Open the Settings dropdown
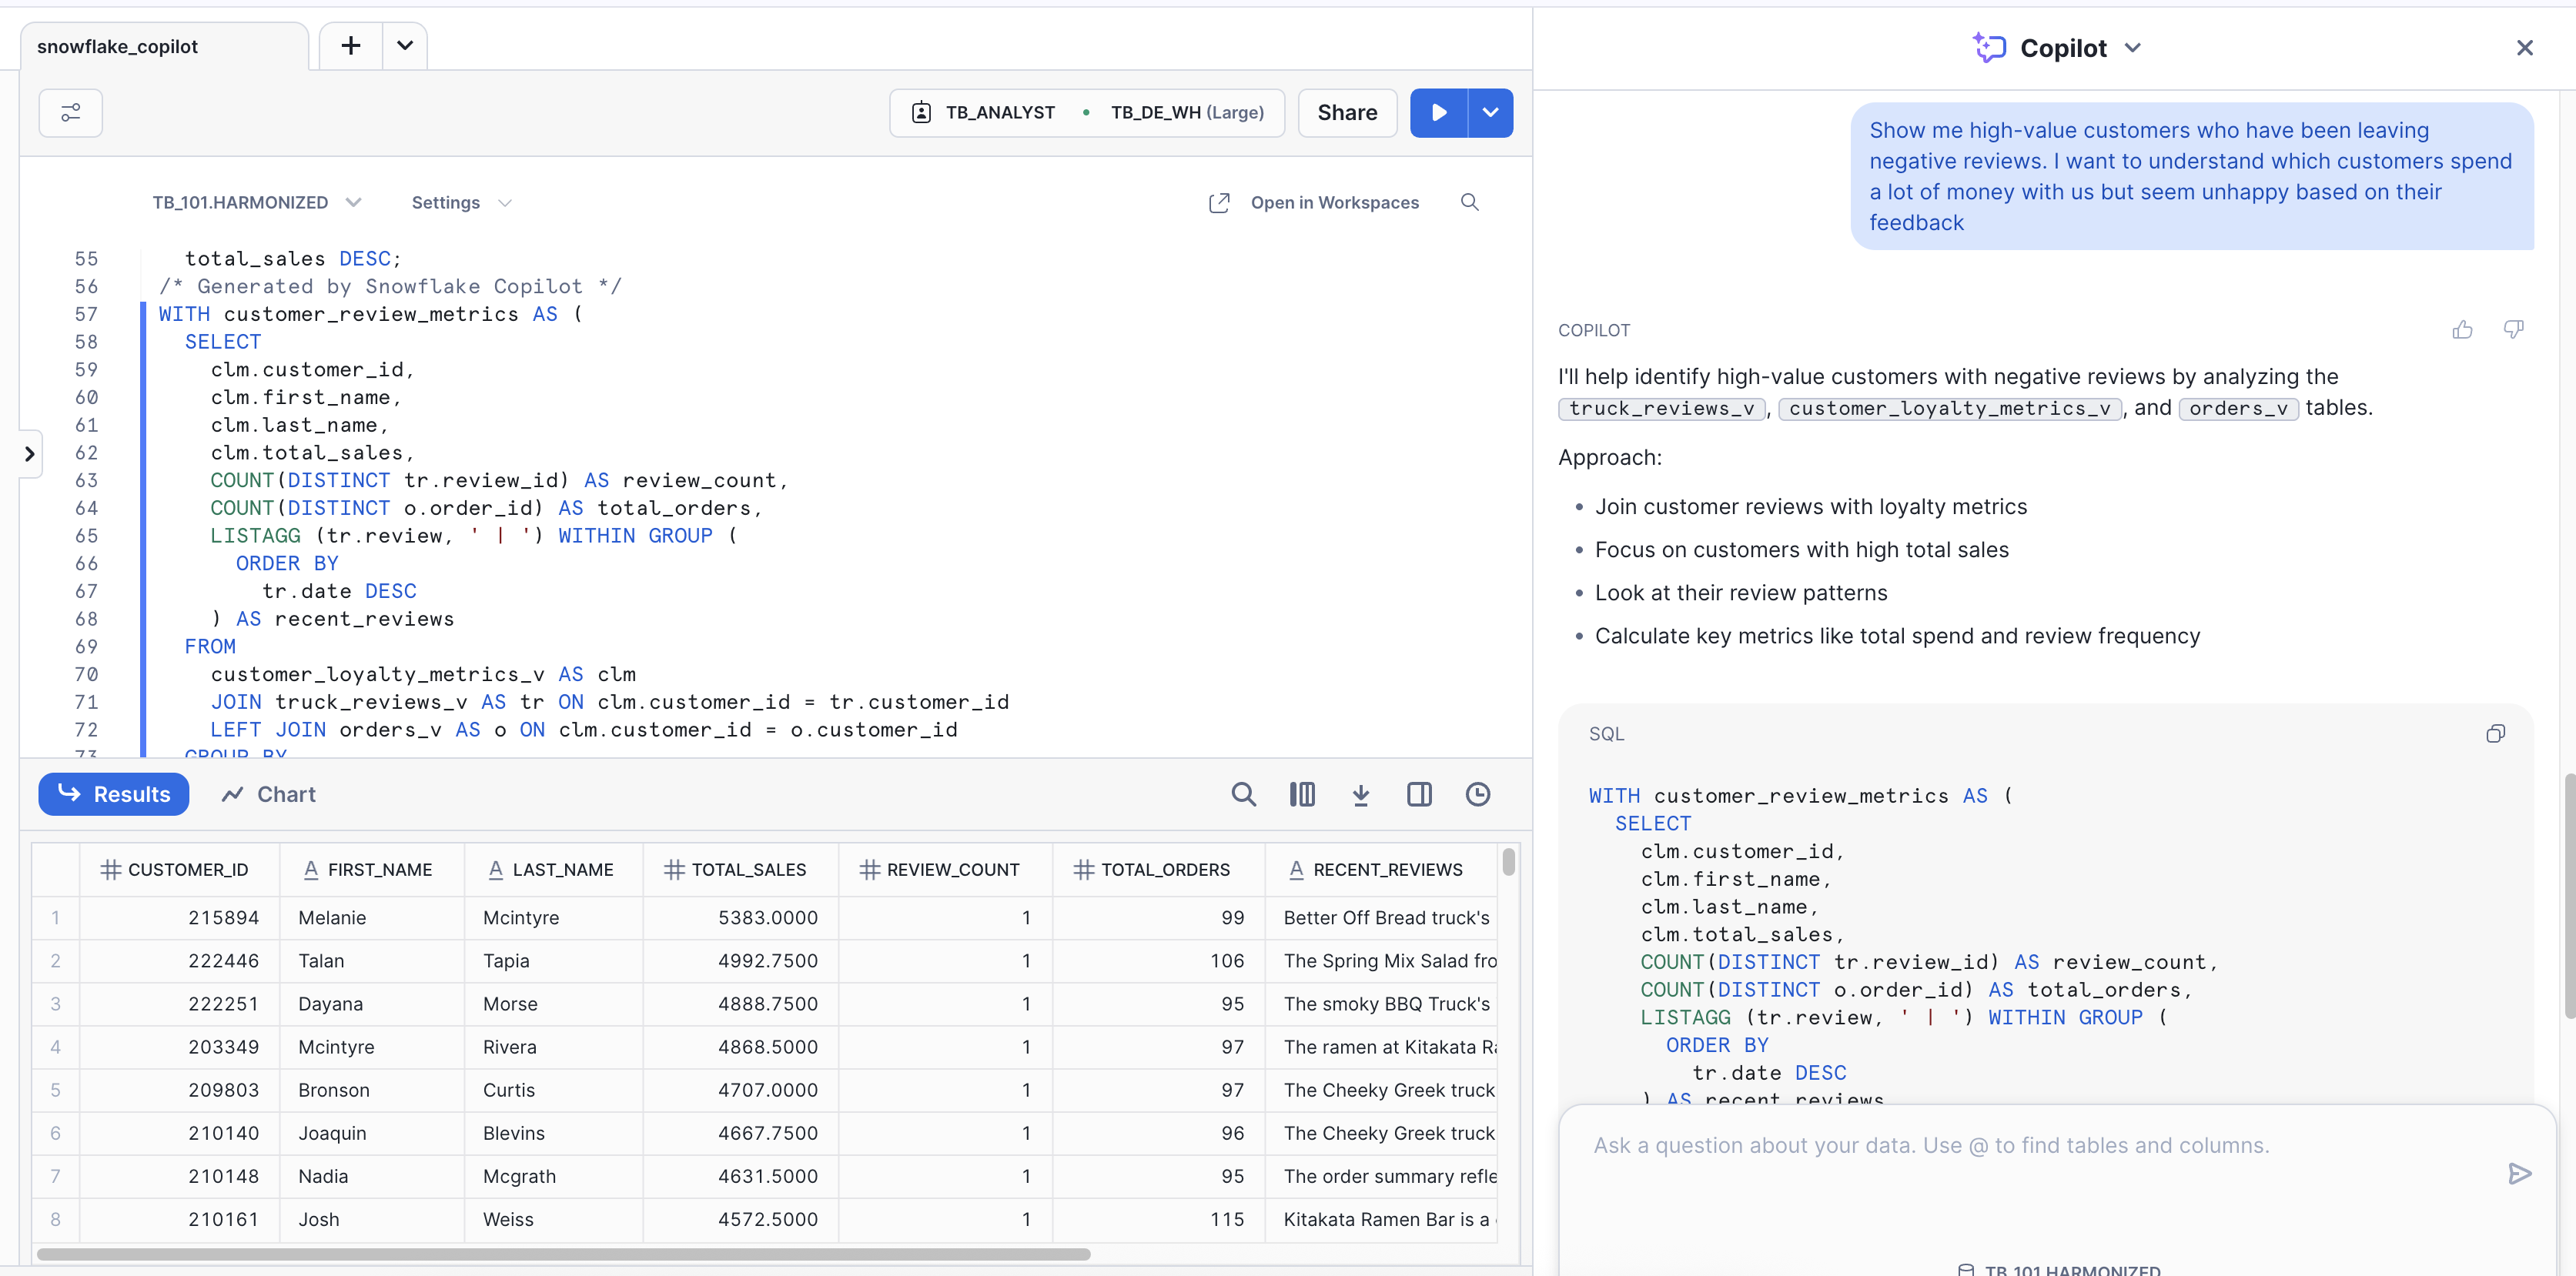Image resolution: width=2576 pixels, height=1276 pixels. [461, 203]
